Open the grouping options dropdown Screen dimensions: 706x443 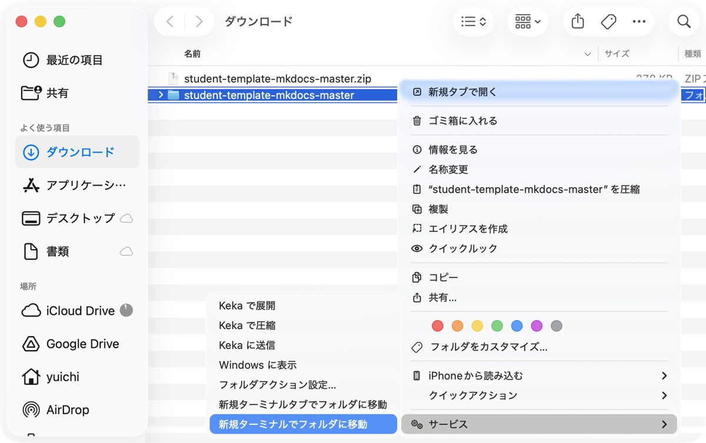pos(527,21)
